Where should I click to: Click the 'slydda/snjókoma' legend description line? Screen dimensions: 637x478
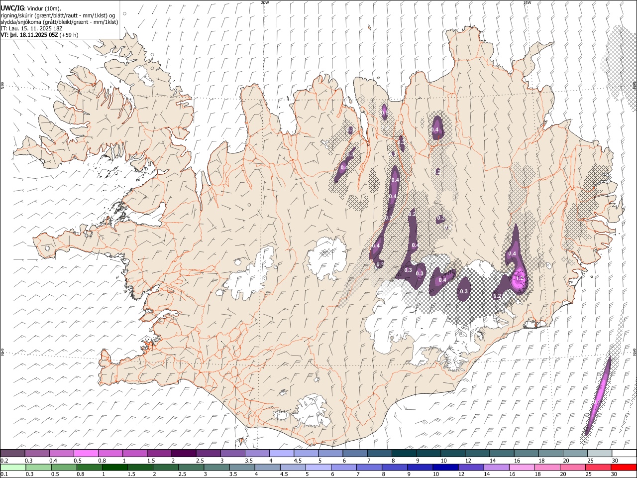click(x=59, y=22)
